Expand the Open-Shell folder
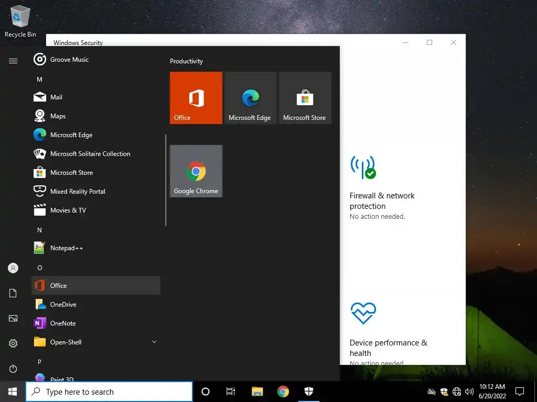The width and height of the screenshot is (537, 402). point(96,342)
